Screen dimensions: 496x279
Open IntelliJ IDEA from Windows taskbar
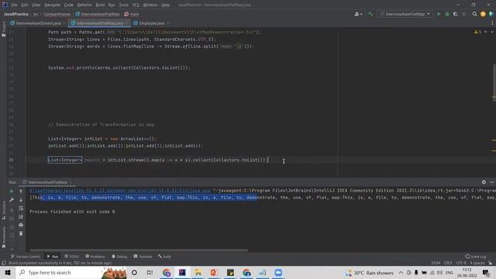click(182, 272)
